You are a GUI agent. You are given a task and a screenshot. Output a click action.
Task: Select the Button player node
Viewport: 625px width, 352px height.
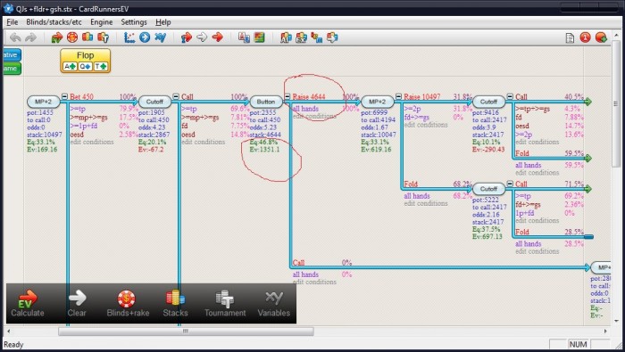coord(266,102)
